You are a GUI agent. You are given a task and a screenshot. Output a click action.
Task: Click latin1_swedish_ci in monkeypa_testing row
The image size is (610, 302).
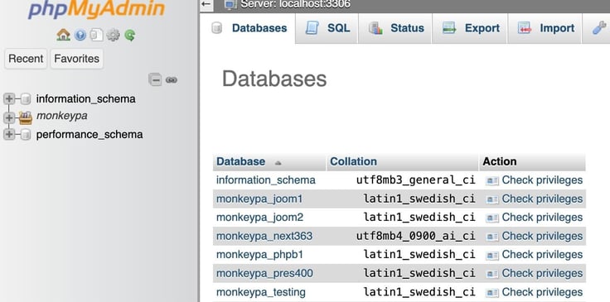(x=419, y=292)
